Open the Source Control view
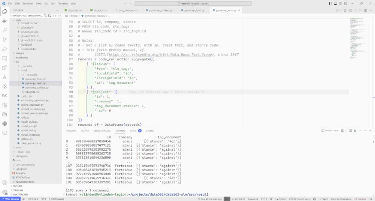The image size is (375, 201). point(5,40)
